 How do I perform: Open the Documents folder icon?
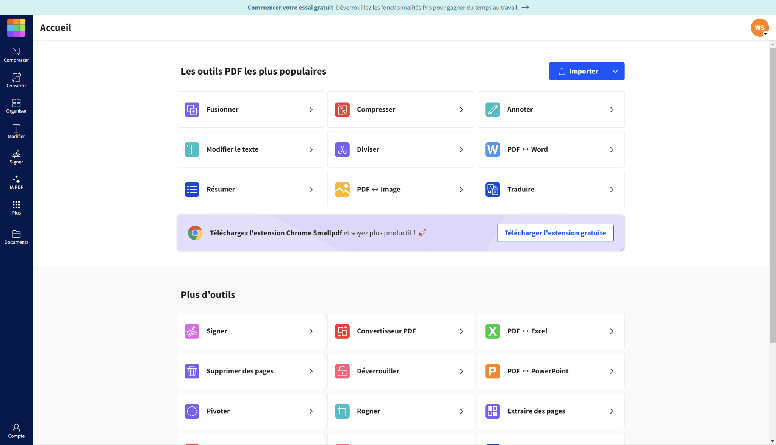(x=16, y=237)
